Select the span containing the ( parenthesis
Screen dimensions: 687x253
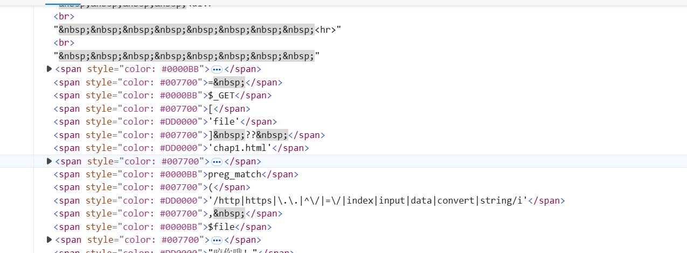point(152,187)
